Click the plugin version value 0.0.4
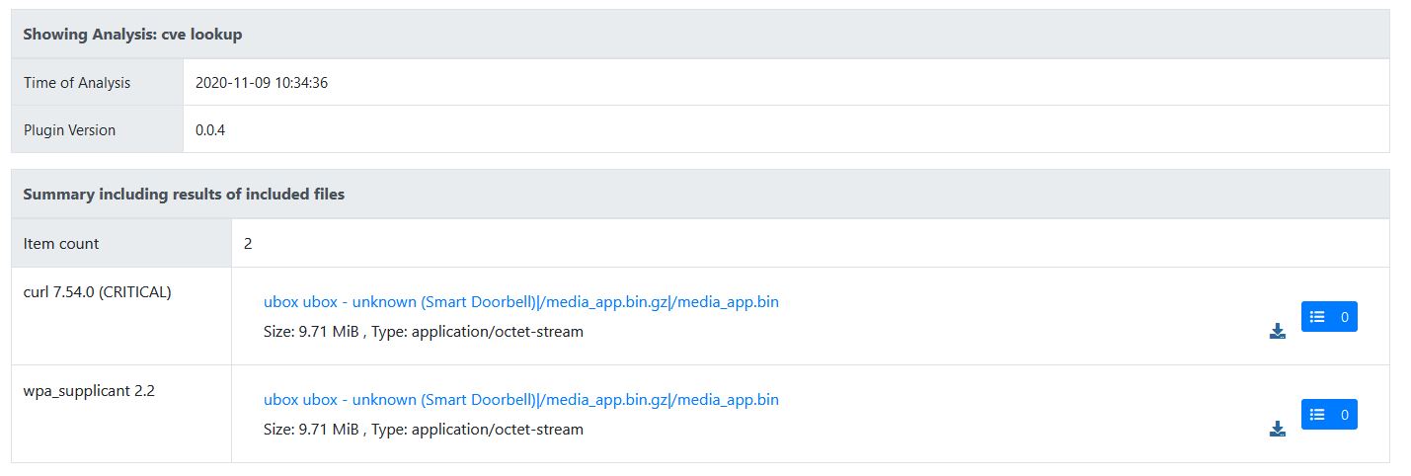1411x476 pixels. tap(210, 130)
